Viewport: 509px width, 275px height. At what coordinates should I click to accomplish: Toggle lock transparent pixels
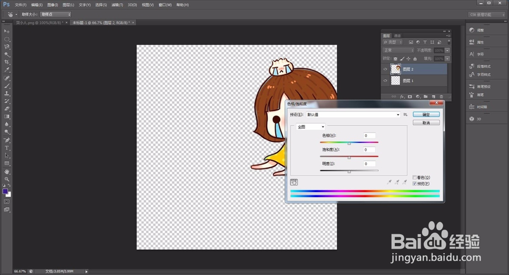pos(395,58)
